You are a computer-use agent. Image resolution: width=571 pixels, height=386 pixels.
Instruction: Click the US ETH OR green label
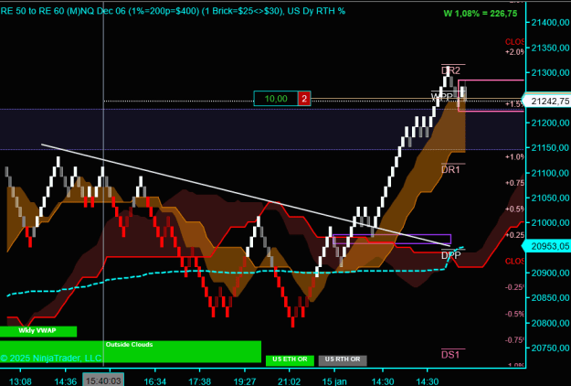pyautogui.click(x=290, y=359)
